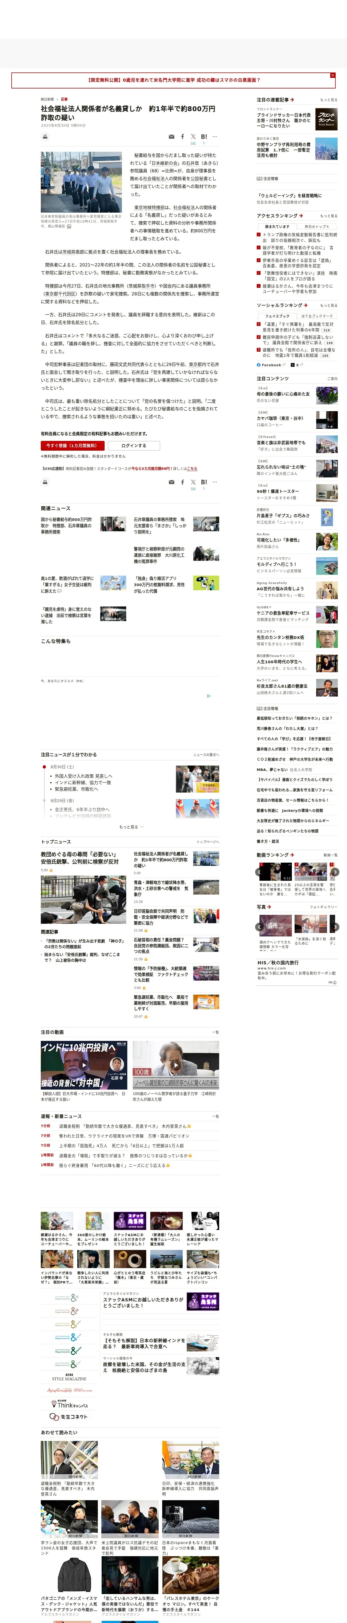Click Hatena B! icon below the article

tap(203, 482)
